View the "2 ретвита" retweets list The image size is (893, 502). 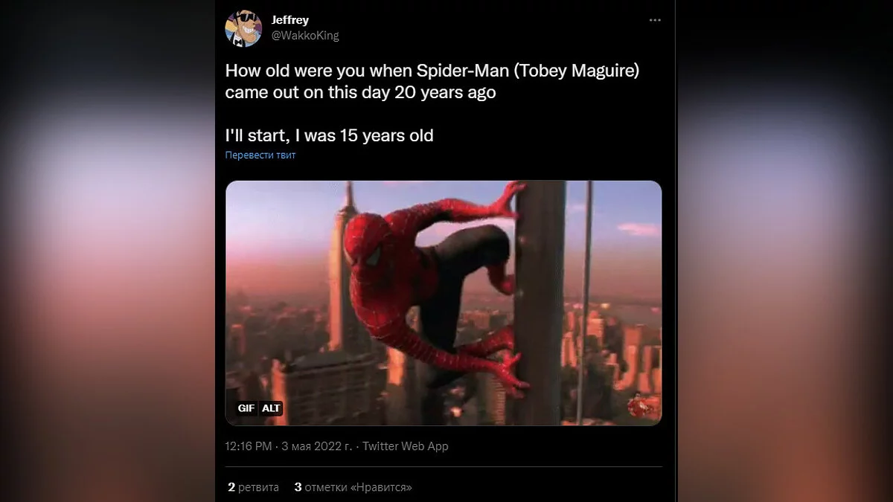(254, 487)
